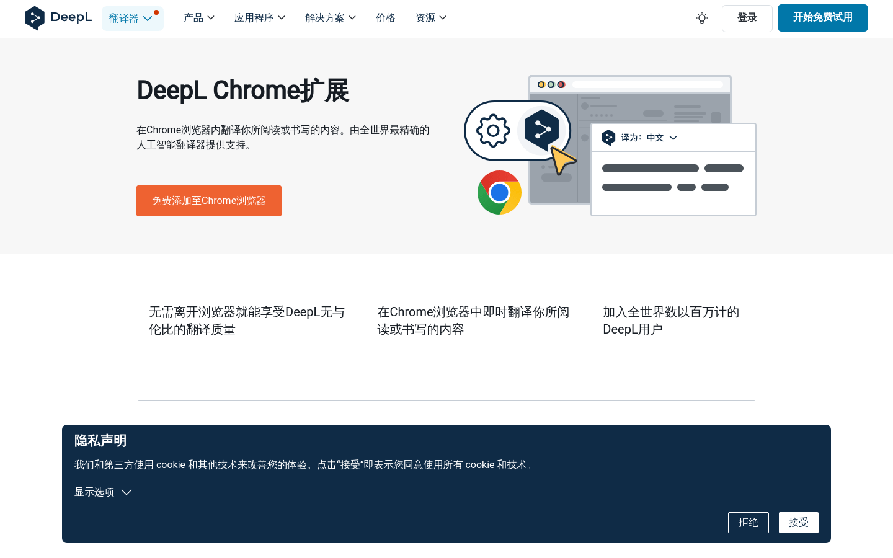Click 拒绝 to reject cookies
This screenshot has width=893, height=558.
(749, 523)
